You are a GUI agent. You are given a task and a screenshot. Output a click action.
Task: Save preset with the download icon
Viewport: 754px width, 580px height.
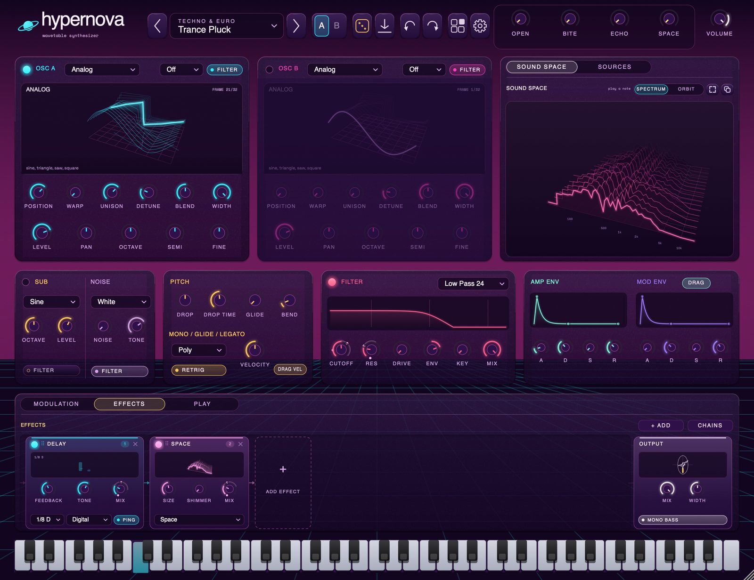click(385, 25)
